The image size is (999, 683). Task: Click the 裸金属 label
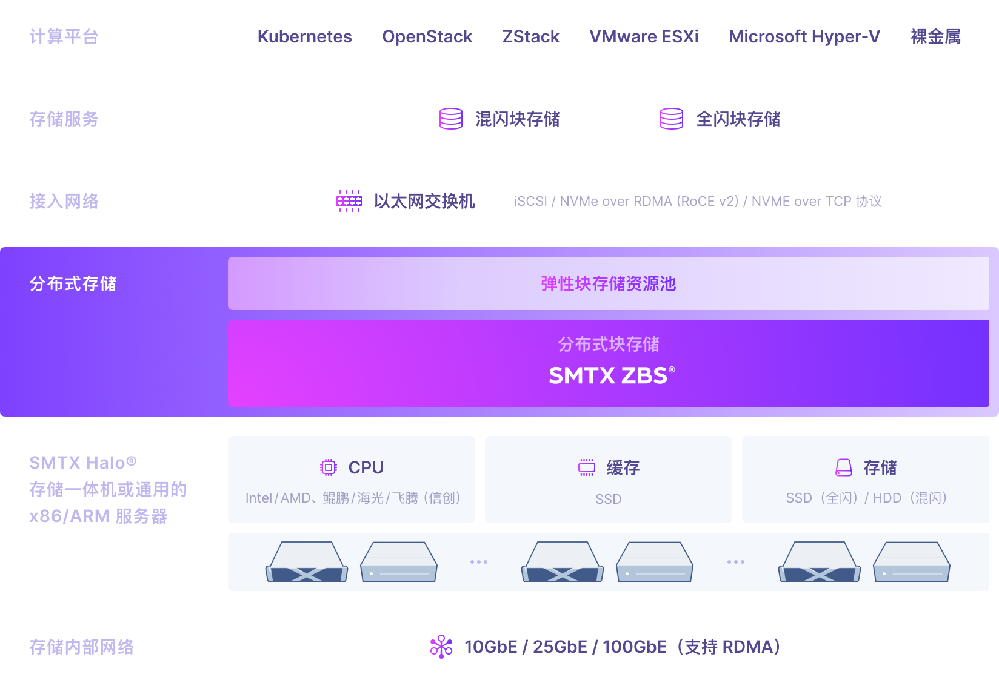935,36
